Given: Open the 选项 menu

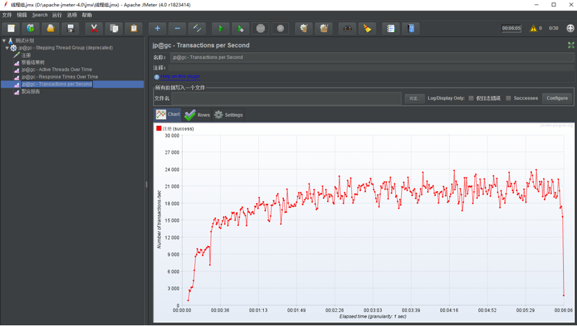Looking at the screenshot, I should 72,15.
